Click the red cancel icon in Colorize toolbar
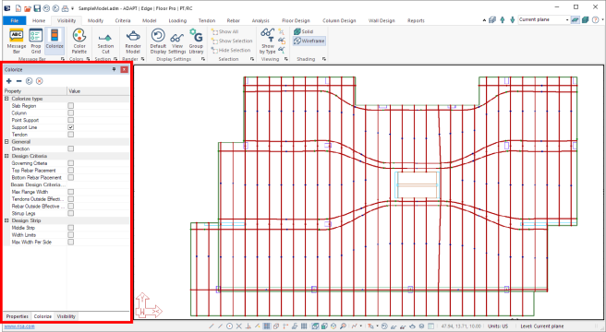606x332 pixels. coord(39,80)
